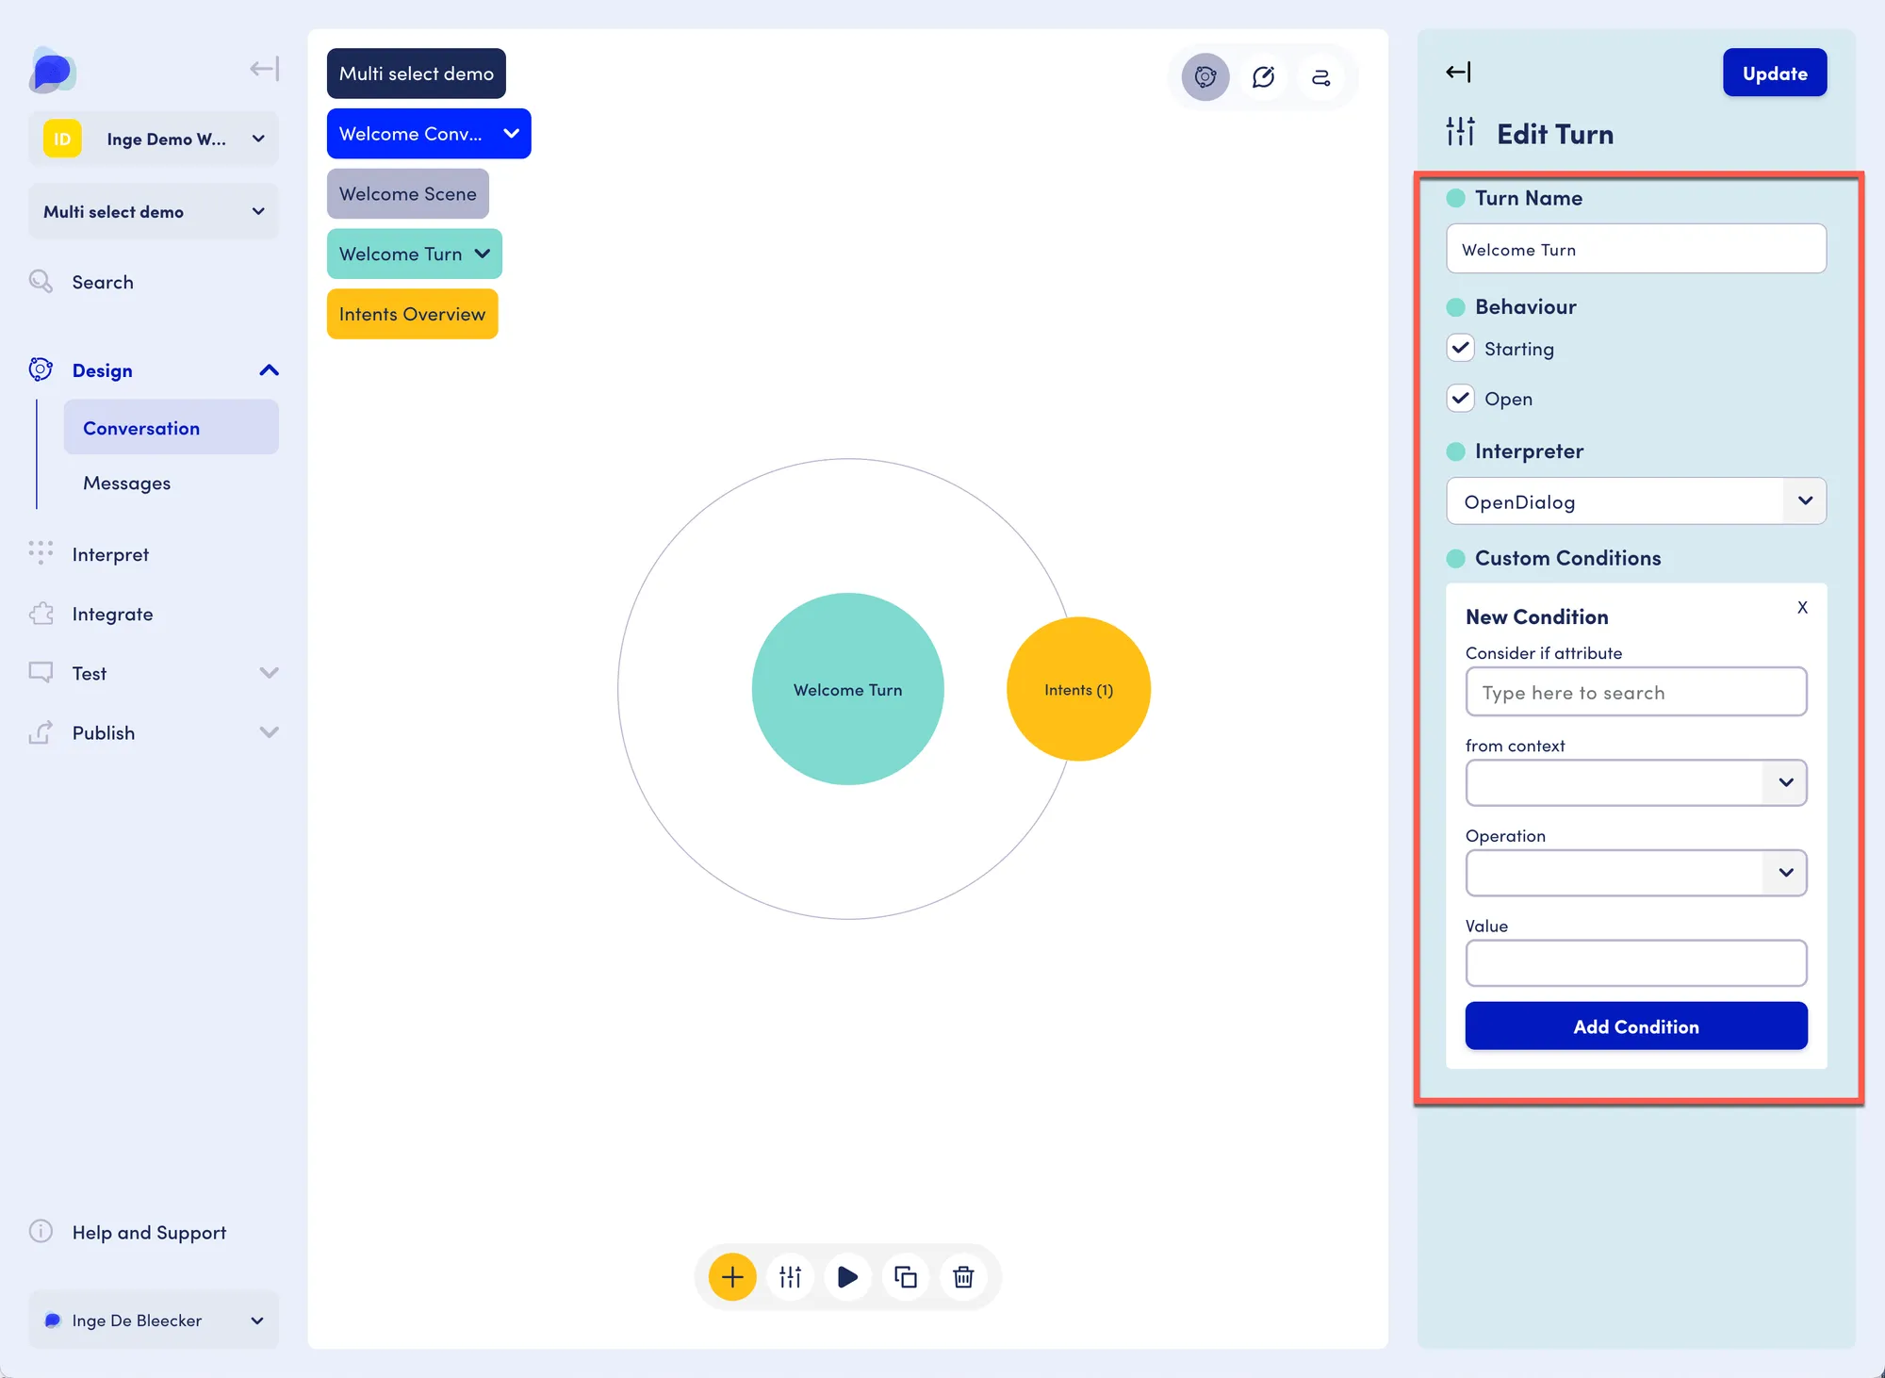
Task: Select Conversation in the Design menu
Action: [172, 427]
